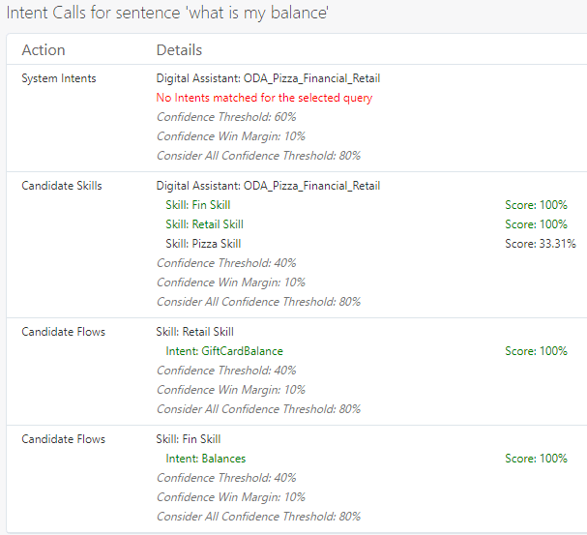Click Consider All Confidence Threshold in System Intents
This screenshot has height=535, width=587.
point(258,156)
